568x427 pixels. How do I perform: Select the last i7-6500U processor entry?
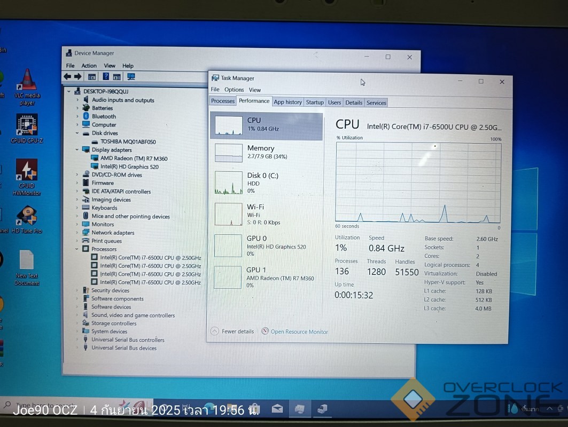click(x=150, y=282)
